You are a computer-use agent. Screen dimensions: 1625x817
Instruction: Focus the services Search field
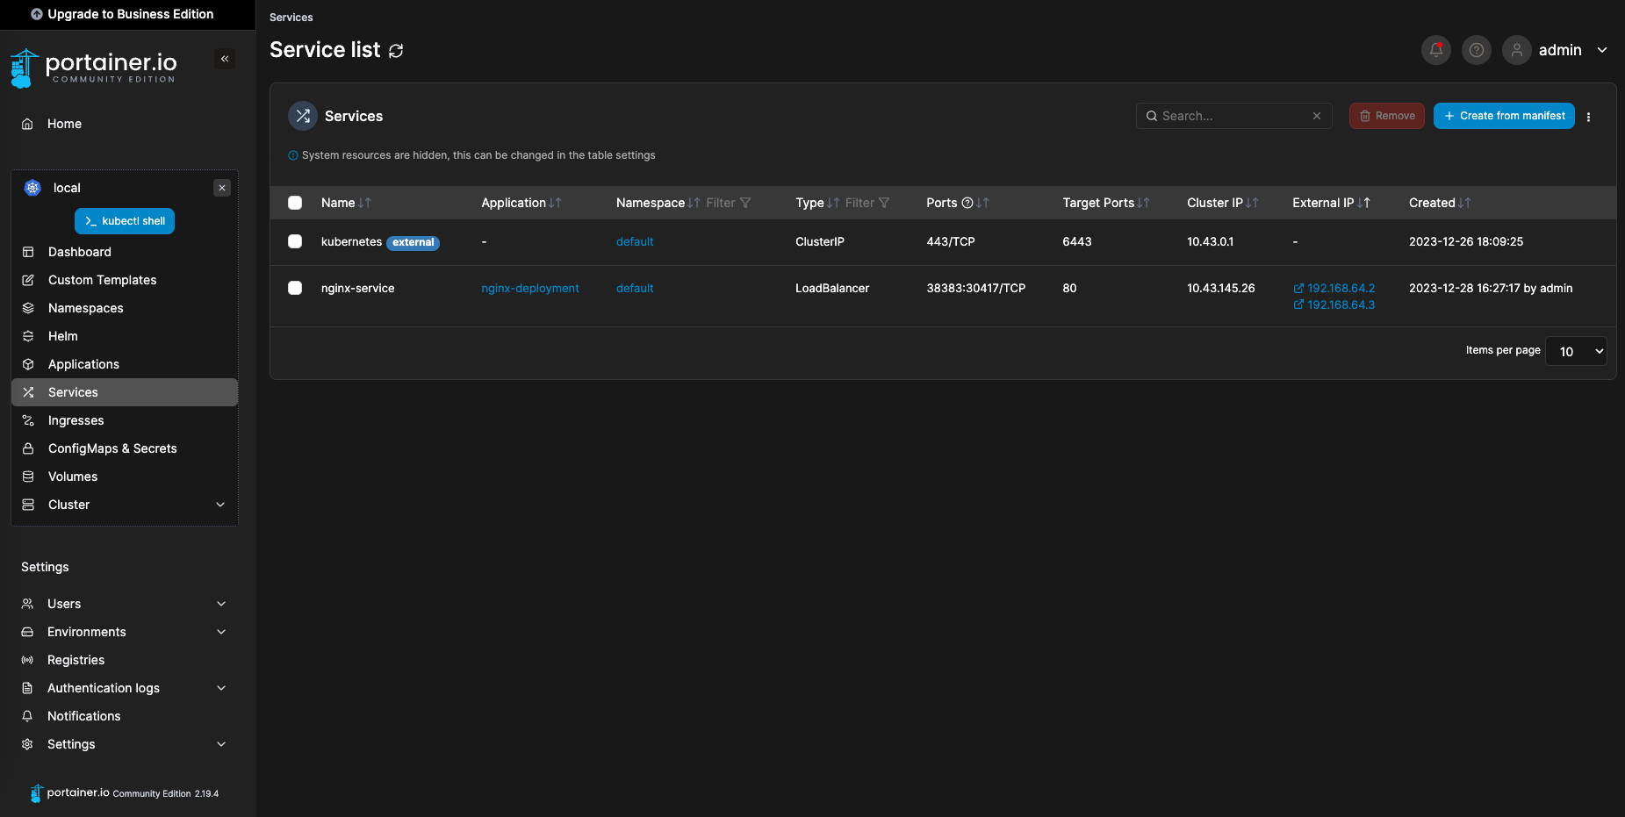point(1233,116)
